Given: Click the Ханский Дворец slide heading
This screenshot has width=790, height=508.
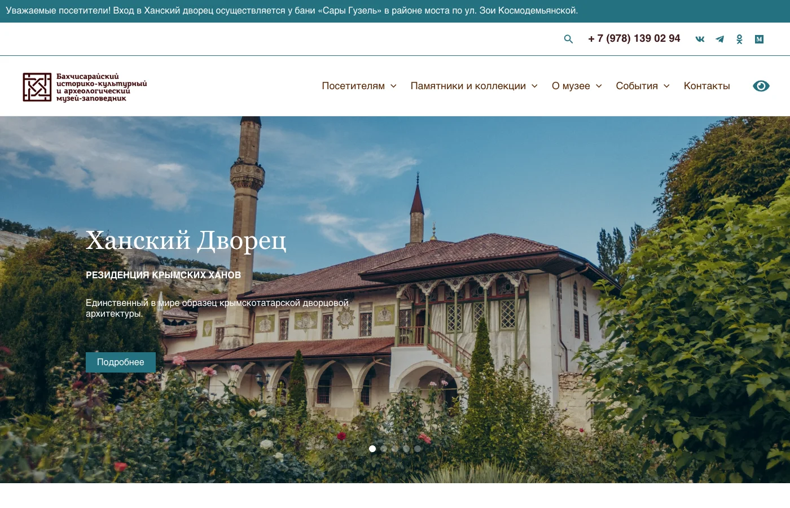Looking at the screenshot, I should pyautogui.click(x=186, y=240).
